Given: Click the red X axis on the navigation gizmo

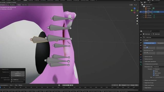Looking at the screenshot, I should (x=135, y=13).
